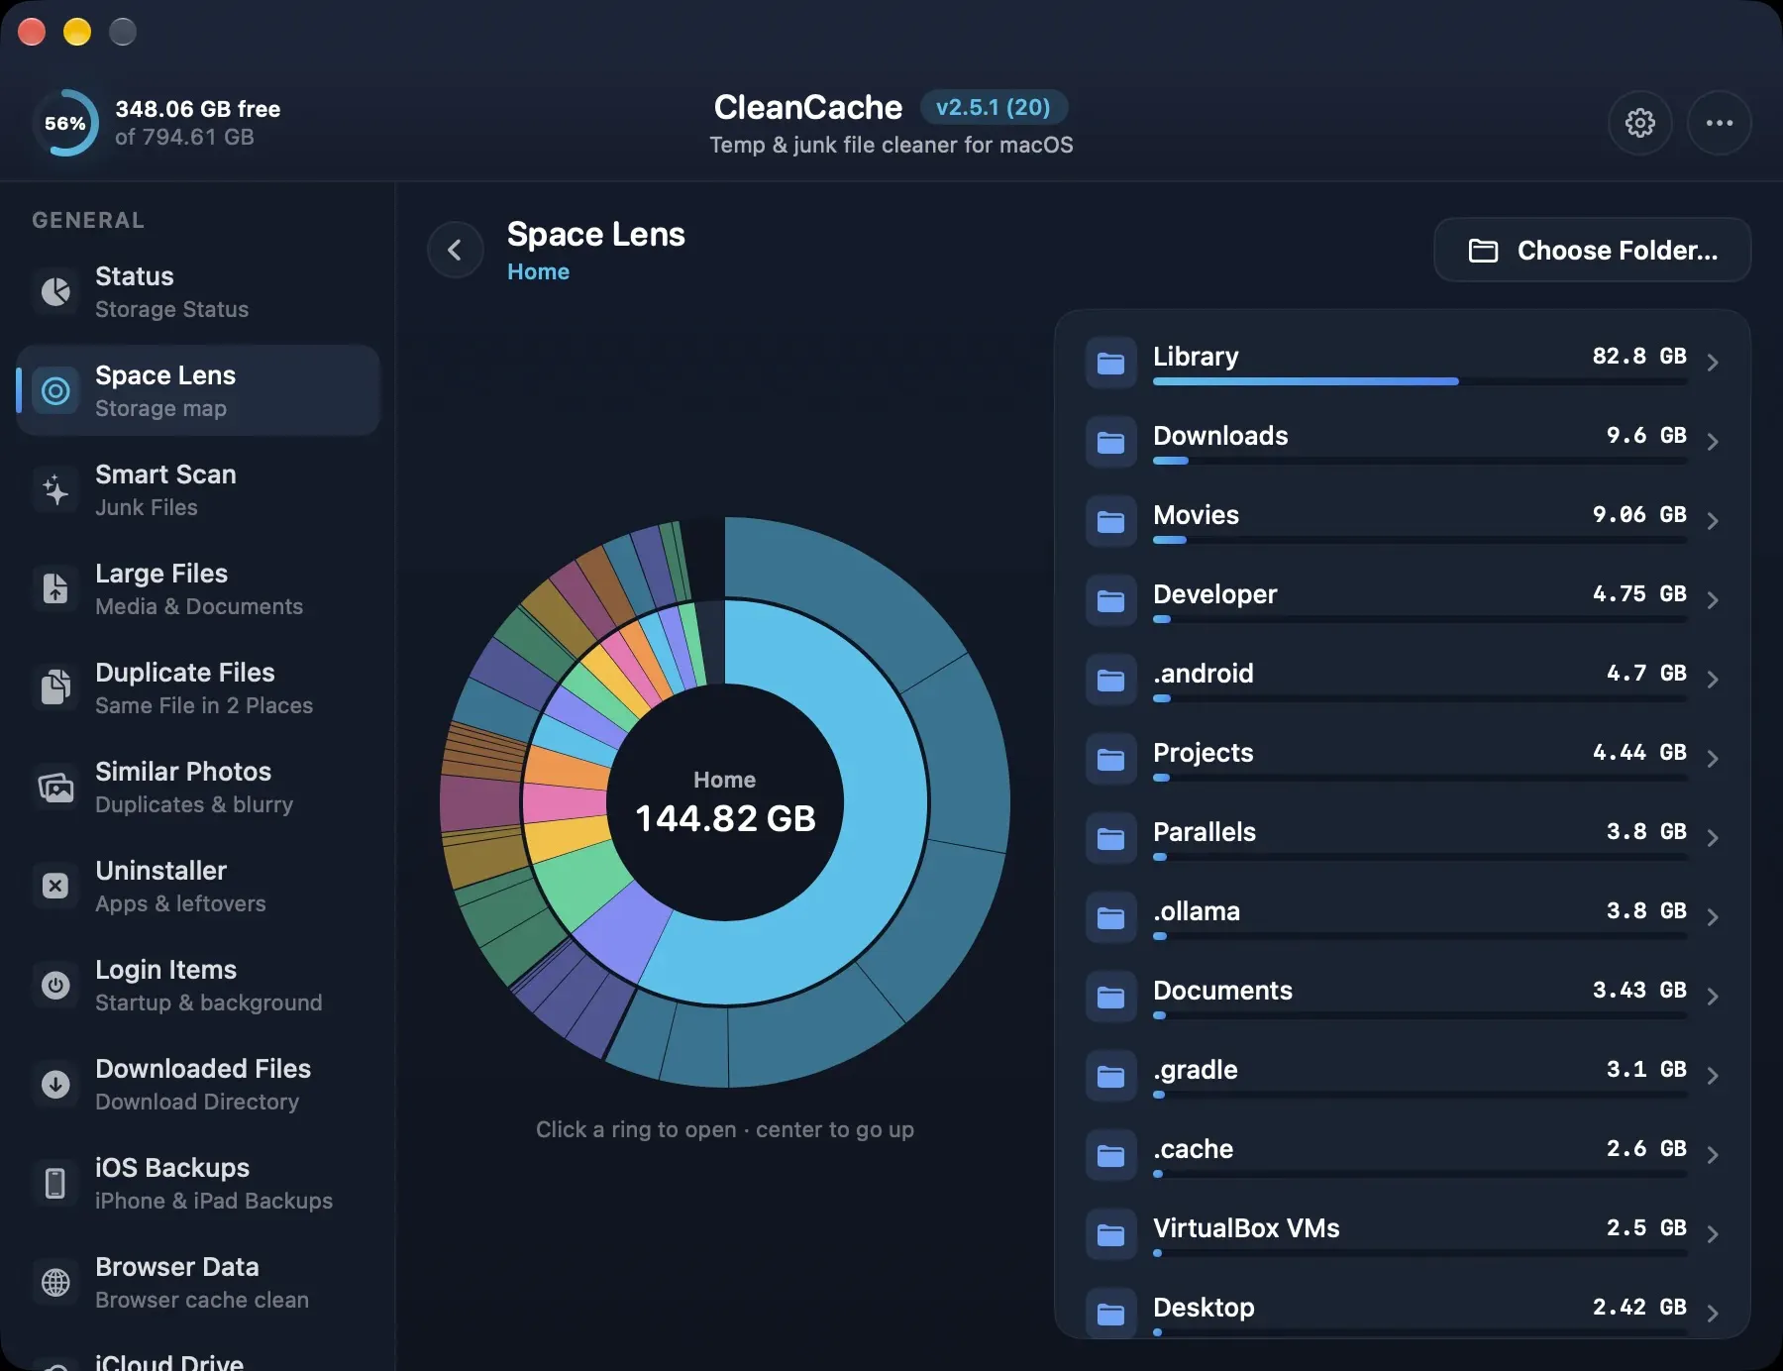Switch to Duplicate Files section

click(198, 687)
